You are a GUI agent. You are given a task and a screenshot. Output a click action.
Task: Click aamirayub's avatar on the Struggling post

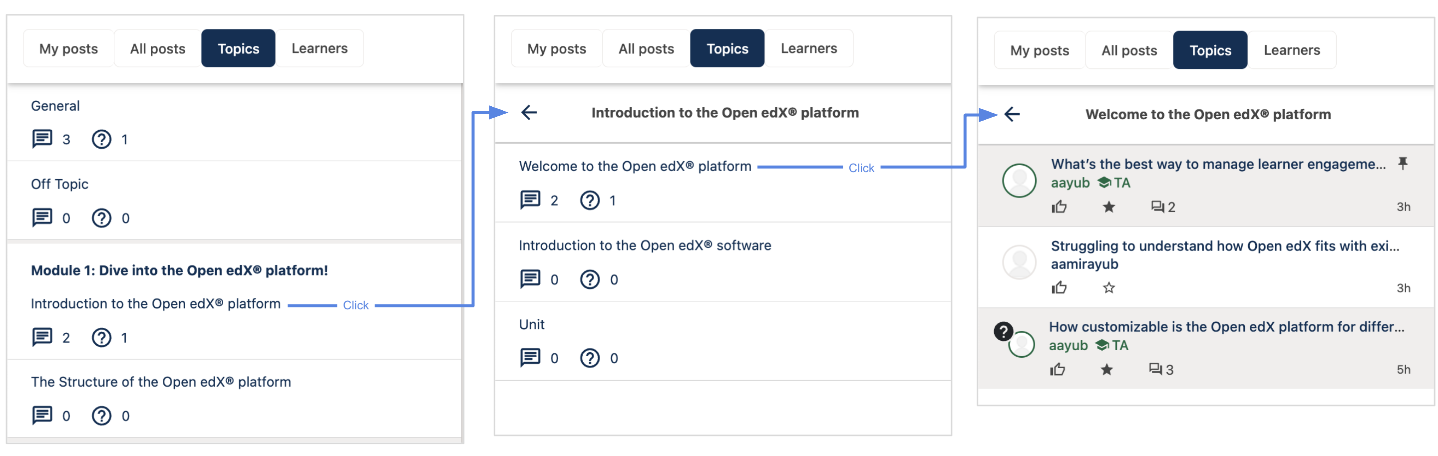point(1019,262)
